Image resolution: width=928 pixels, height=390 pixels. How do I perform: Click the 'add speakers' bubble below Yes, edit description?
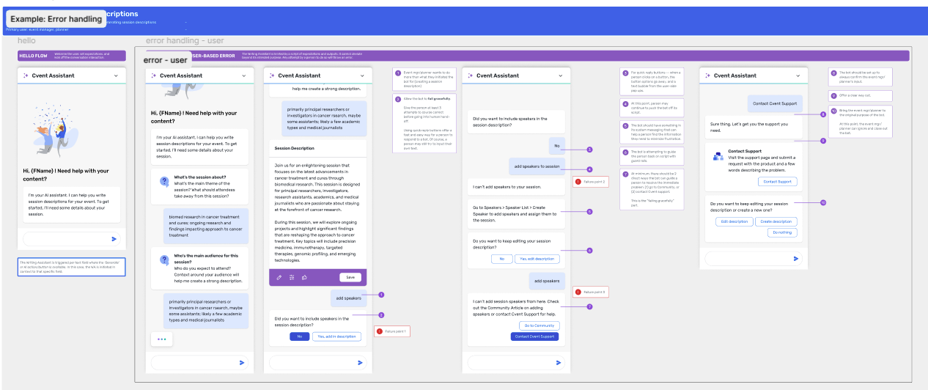(x=547, y=281)
